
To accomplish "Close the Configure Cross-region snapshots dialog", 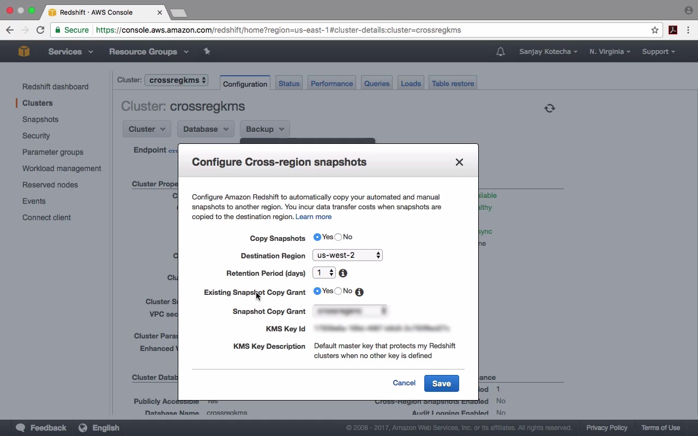I will click(459, 162).
